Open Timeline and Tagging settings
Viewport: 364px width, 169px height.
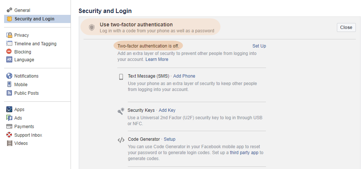(35, 44)
